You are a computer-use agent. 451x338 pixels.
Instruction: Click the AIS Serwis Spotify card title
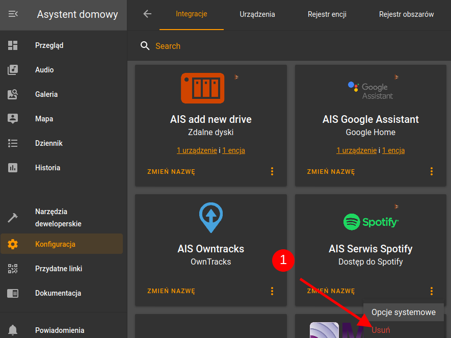tap(370, 249)
